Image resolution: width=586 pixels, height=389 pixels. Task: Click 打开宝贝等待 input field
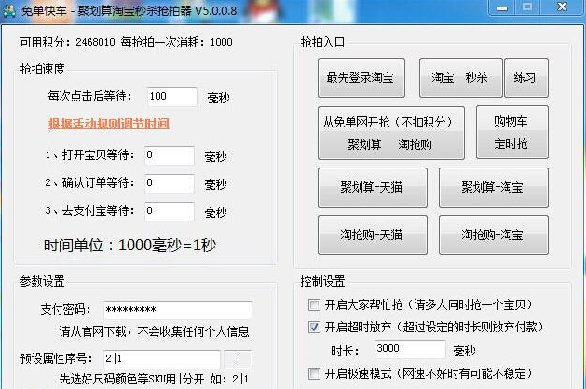pos(170,155)
